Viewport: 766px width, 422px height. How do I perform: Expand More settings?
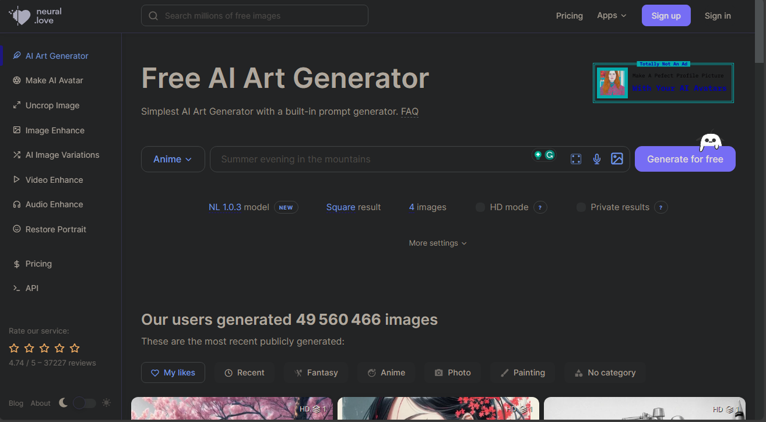(x=438, y=243)
